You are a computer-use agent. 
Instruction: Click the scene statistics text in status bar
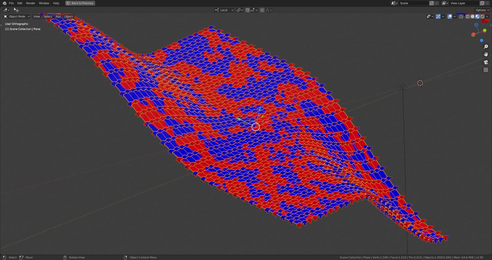click(x=411, y=257)
